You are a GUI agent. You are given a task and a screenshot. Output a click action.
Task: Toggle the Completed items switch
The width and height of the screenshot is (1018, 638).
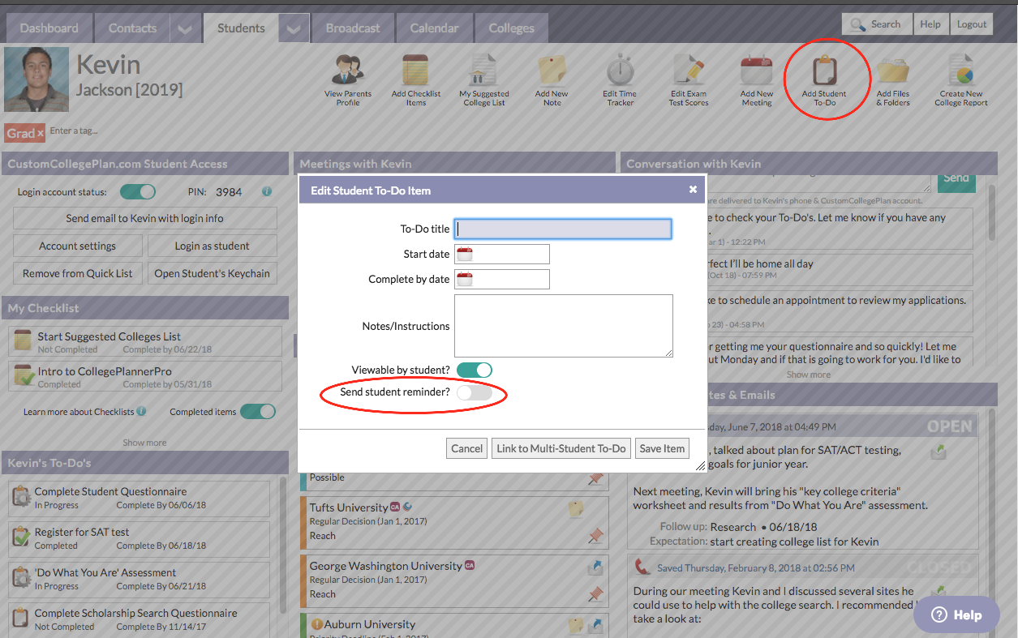[x=258, y=412]
